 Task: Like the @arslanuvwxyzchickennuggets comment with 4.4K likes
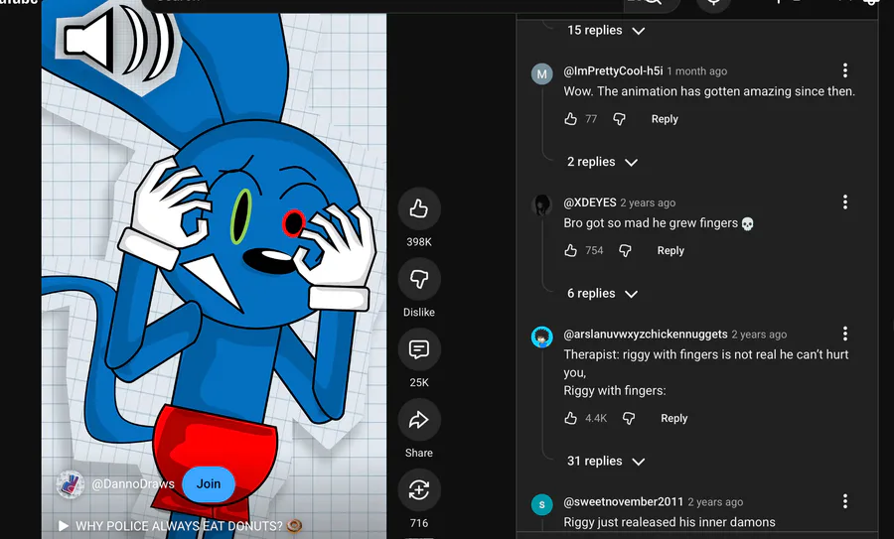pos(571,418)
